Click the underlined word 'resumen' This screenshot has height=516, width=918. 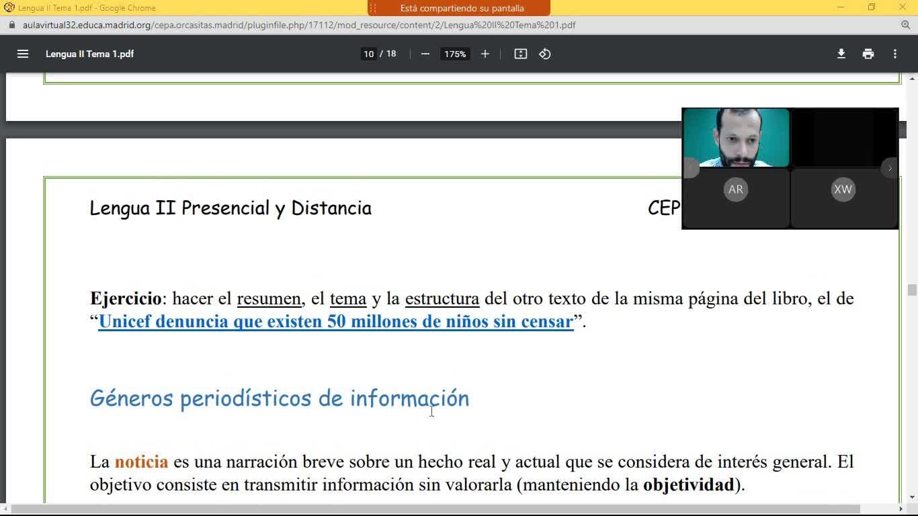click(x=269, y=298)
